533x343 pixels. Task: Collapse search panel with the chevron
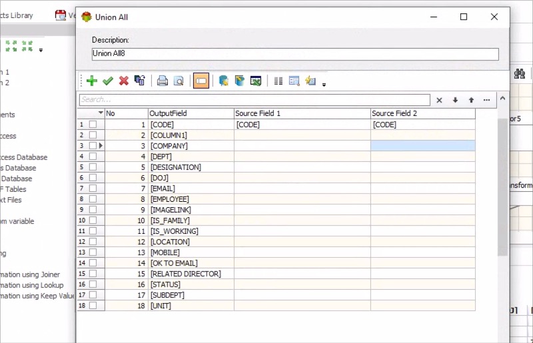503,99
